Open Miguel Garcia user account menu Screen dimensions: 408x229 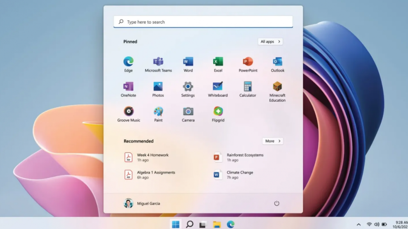(x=142, y=203)
